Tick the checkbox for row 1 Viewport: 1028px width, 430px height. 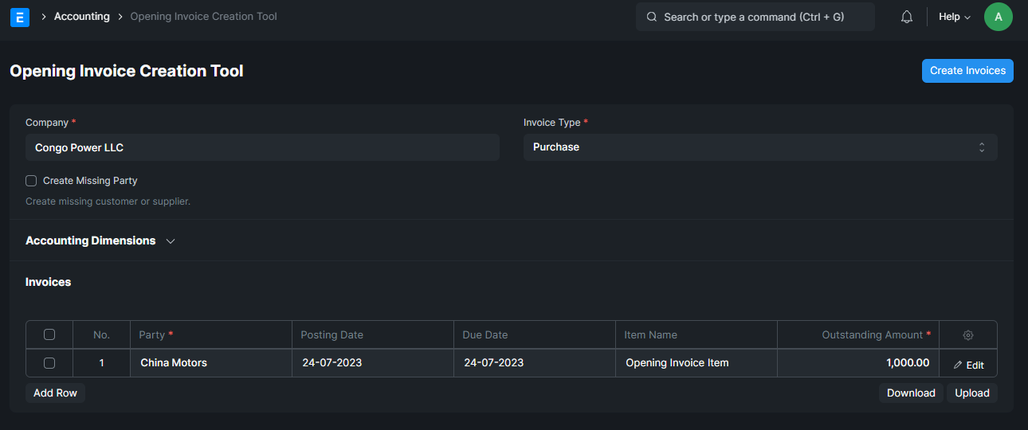(49, 363)
